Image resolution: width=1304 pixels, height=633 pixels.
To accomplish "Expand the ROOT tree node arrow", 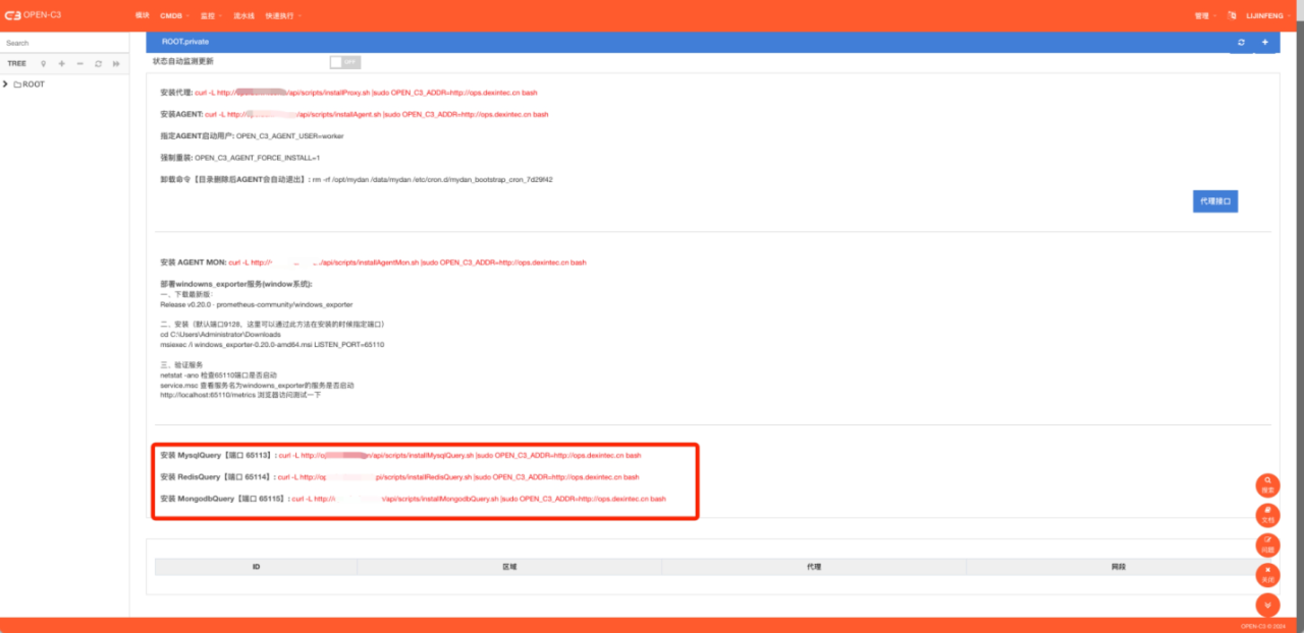I will click(5, 84).
